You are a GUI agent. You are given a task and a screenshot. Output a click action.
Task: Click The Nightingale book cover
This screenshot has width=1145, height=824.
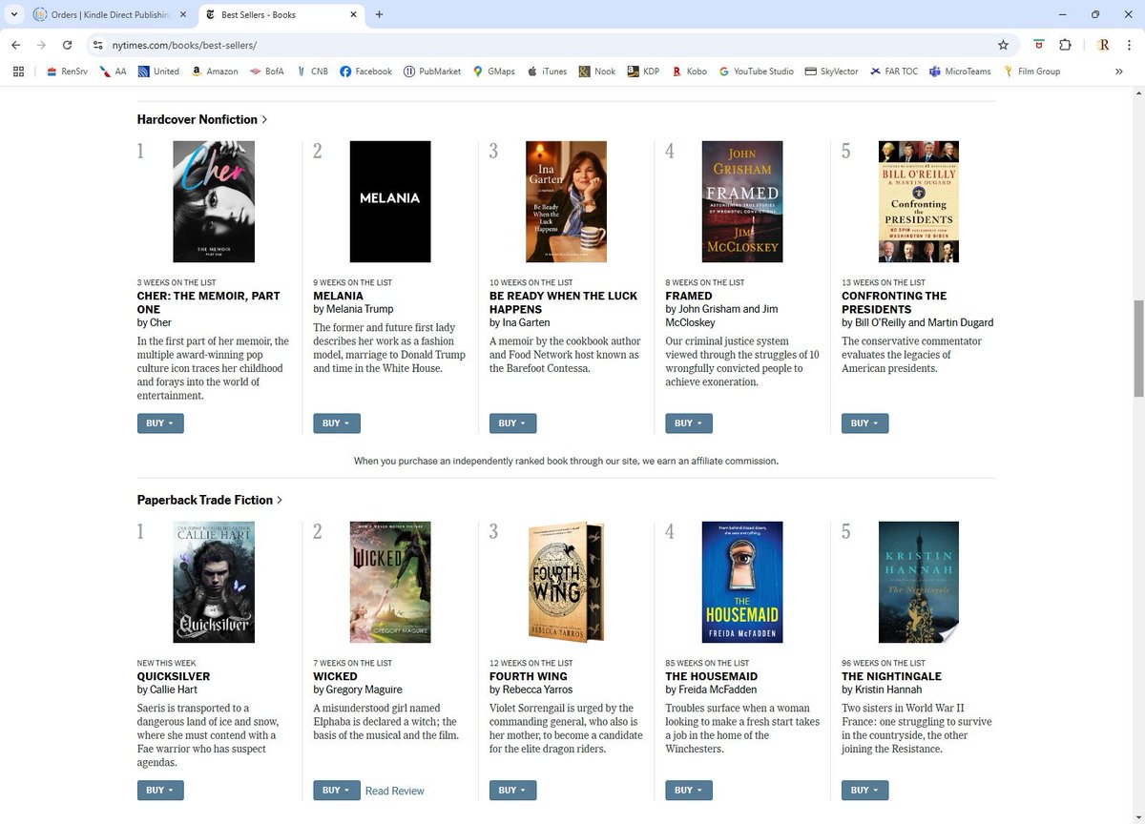point(919,582)
